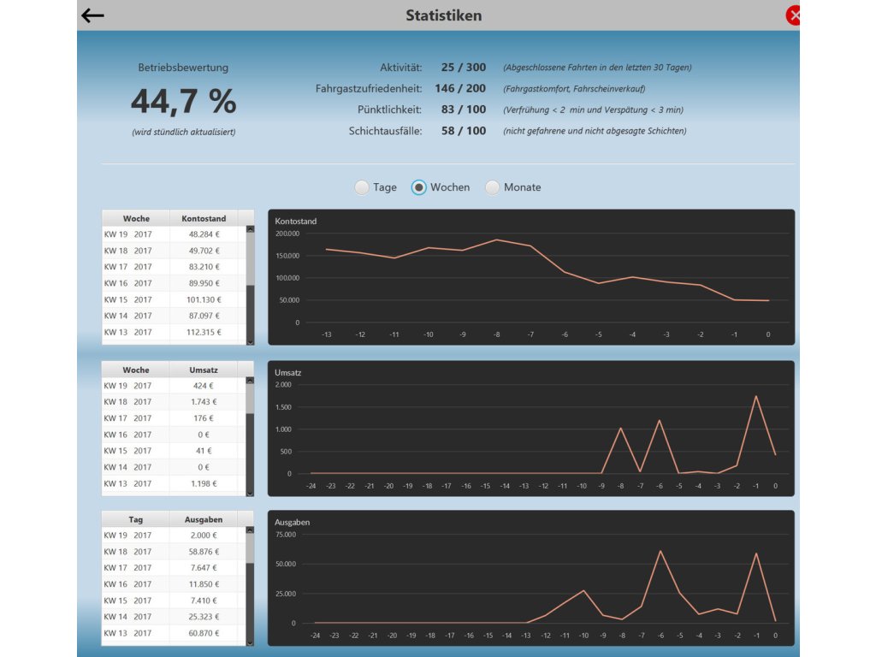Sort by Umsatz column header

[x=204, y=370]
